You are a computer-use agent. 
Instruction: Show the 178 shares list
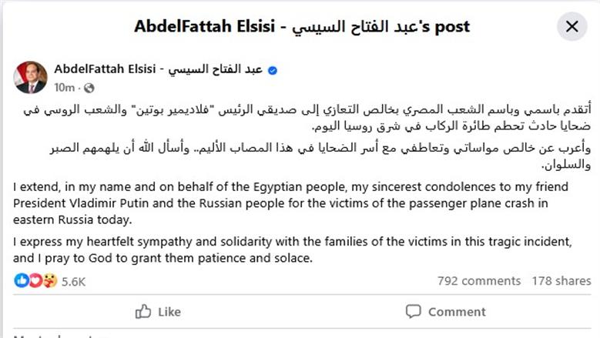561,281
